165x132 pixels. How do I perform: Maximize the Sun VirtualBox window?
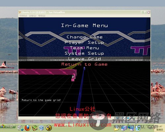pyautogui.click(x=145, y=12)
